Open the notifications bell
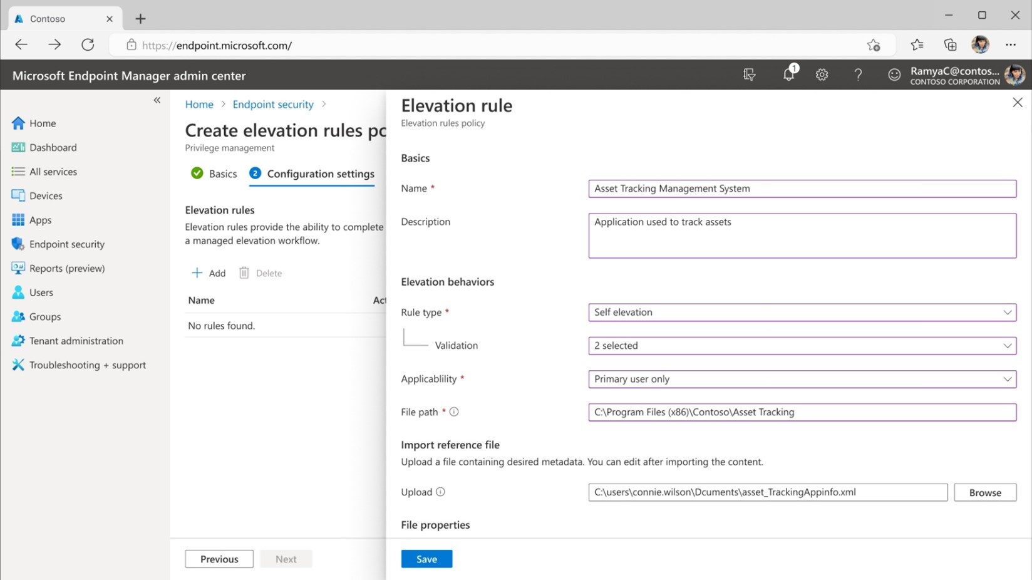Image resolution: width=1032 pixels, height=580 pixels. click(x=788, y=74)
